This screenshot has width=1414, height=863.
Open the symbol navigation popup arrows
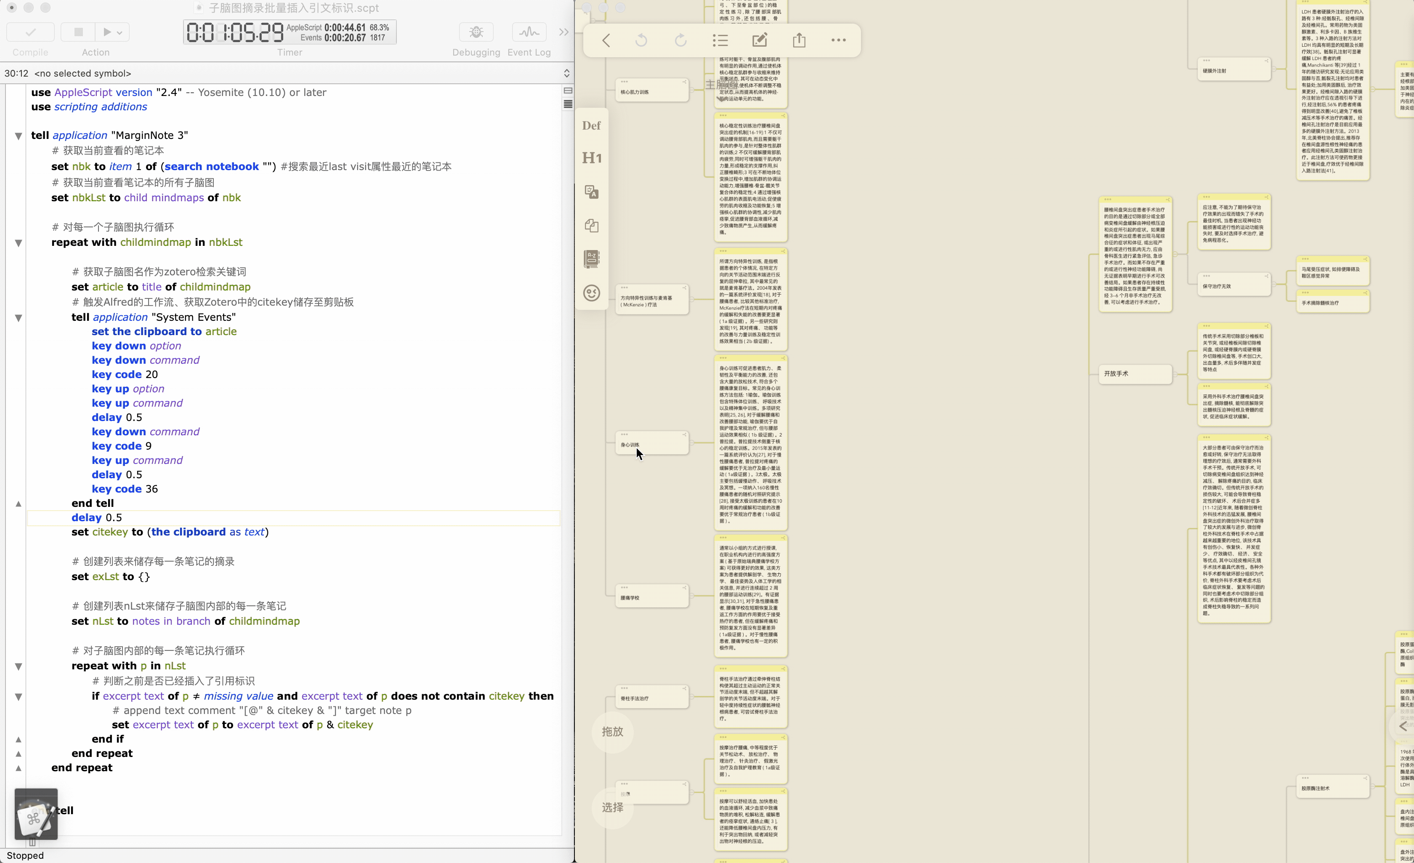(566, 73)
